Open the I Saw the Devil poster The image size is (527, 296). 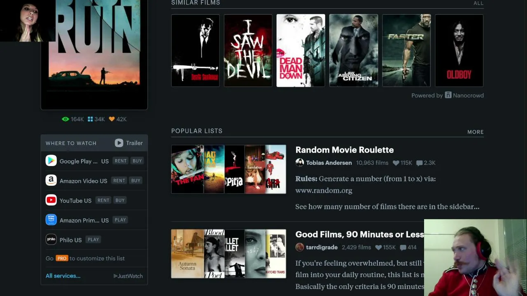tap(248, 51)
